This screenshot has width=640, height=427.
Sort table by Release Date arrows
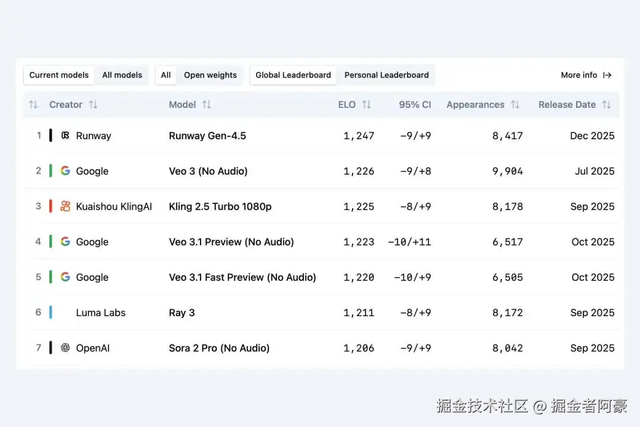[x=607, y=105]
